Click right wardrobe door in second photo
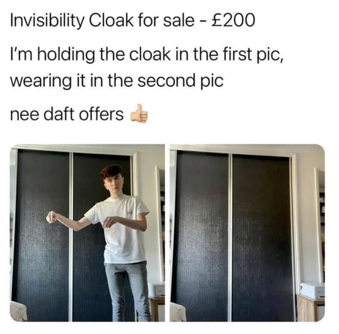339x334 pixels. (263, 238)
